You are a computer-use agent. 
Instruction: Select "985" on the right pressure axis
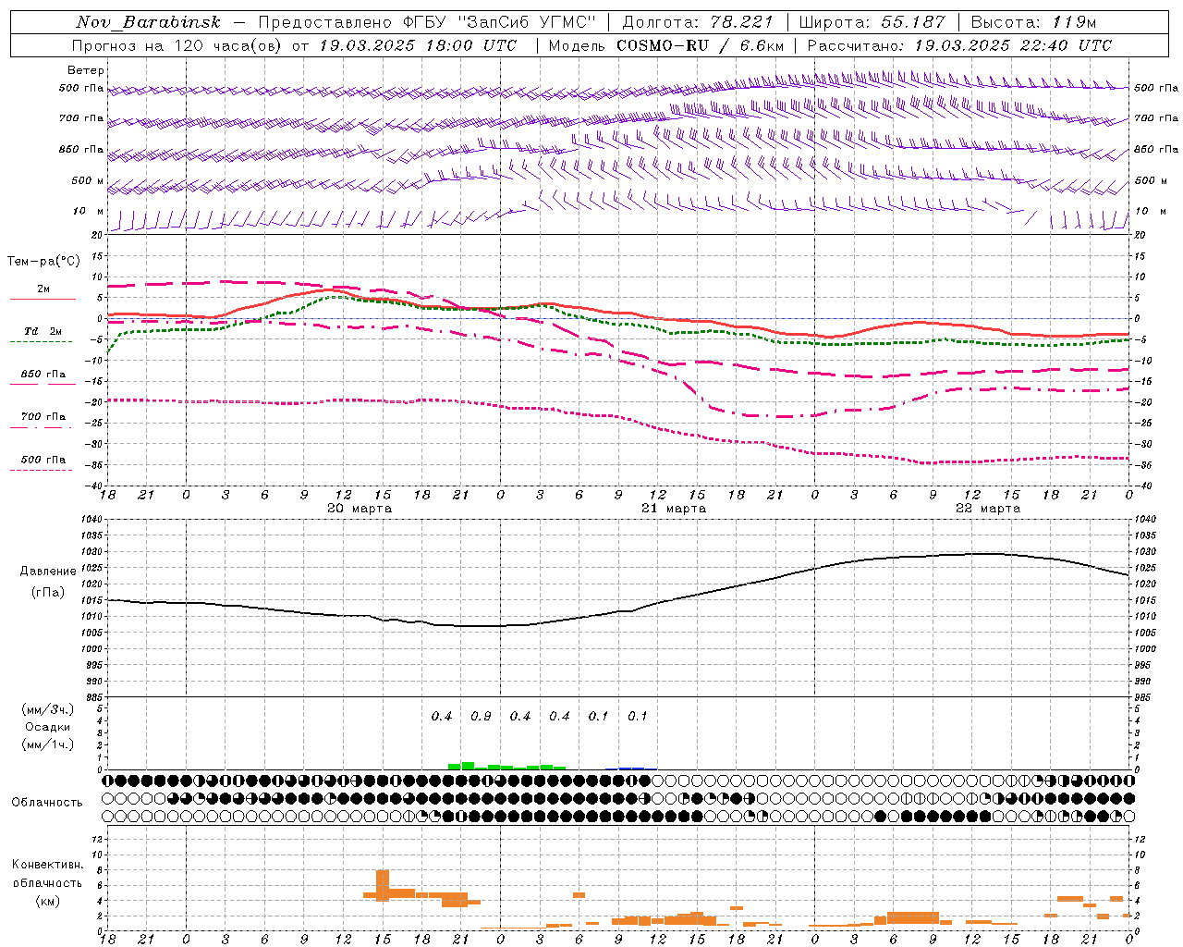pos(1144,697)
